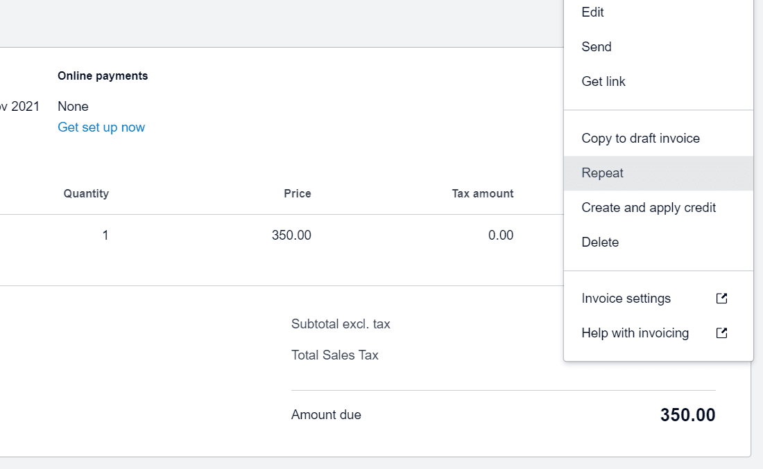763x469 pixels.
Task: Click the Subtotal excl. tax label
Action: [x=341, y=324]
